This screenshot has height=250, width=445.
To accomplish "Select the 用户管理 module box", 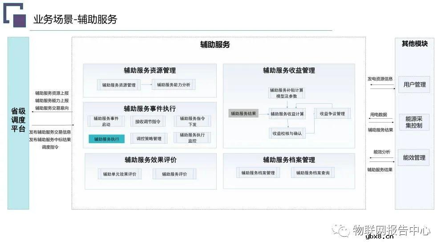I will tap(414, 85).
